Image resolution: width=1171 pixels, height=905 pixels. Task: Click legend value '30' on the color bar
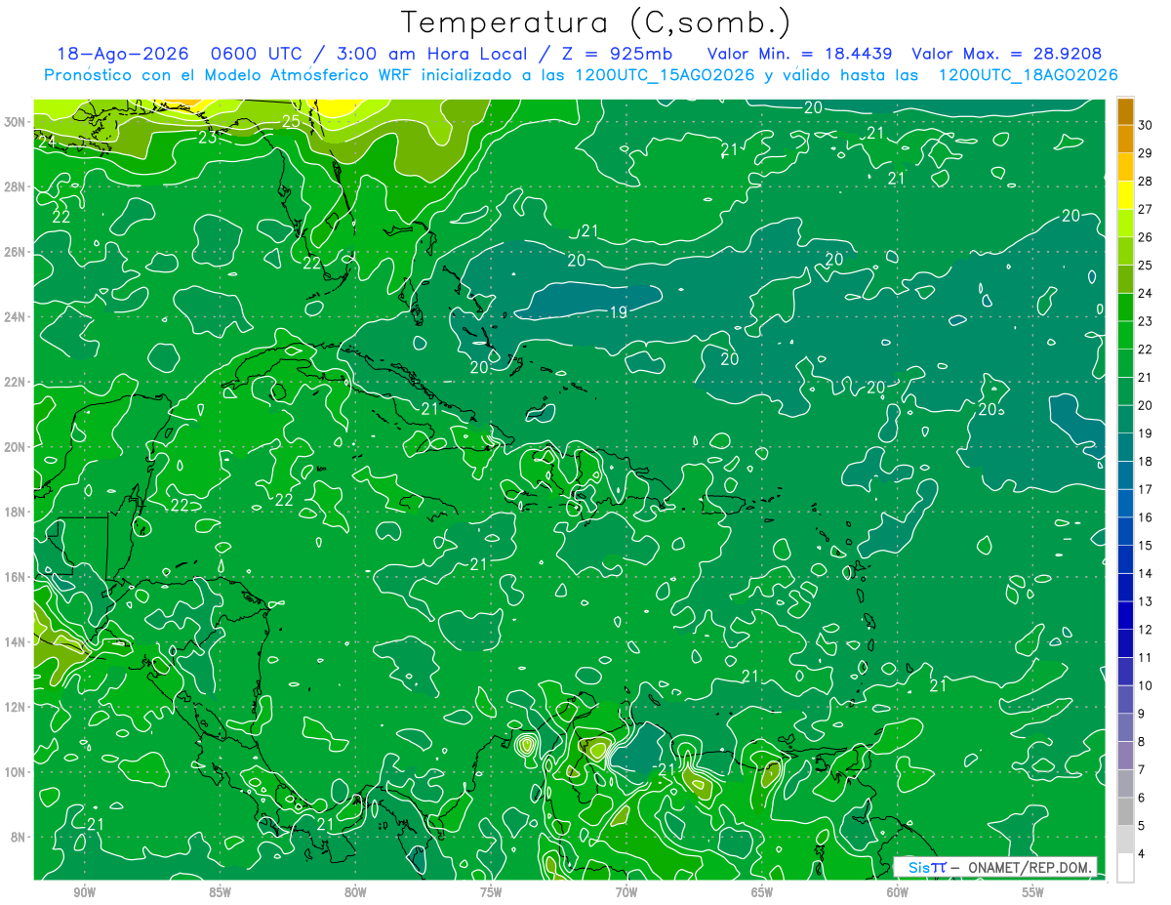(x=1147, y=124)
